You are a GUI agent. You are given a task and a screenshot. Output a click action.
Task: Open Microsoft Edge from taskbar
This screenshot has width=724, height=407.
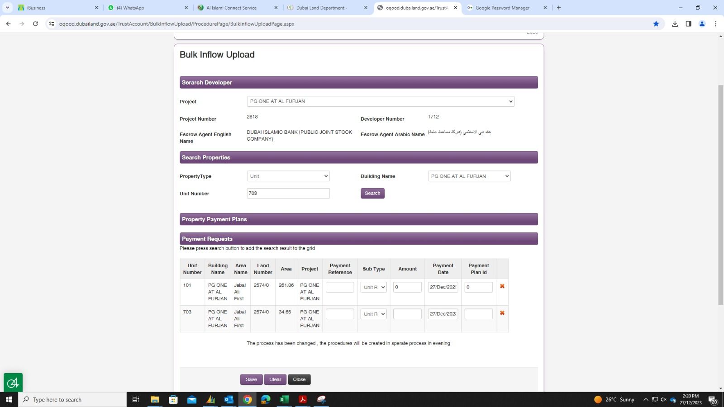click(x=266, y=399)
